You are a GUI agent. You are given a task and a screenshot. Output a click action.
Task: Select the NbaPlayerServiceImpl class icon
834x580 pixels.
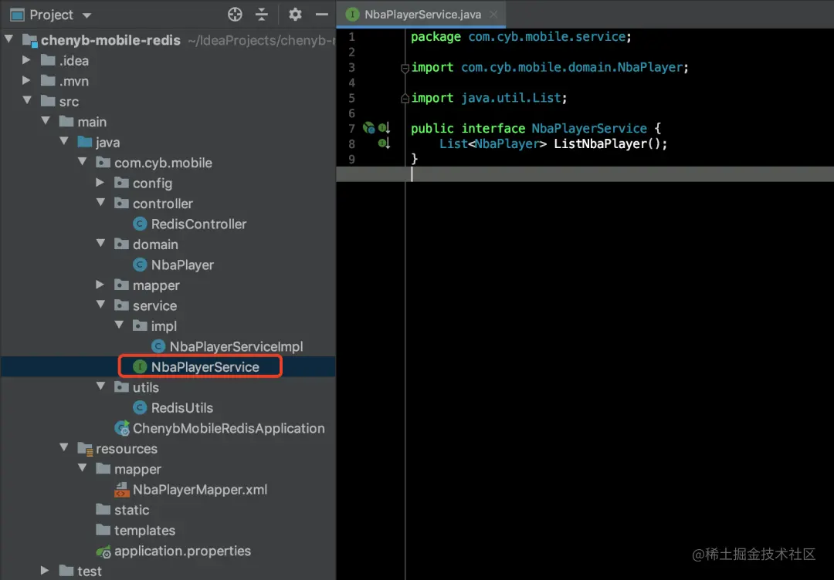coord(158,346)
